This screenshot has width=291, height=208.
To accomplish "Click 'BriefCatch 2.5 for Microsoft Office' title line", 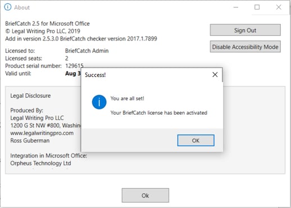I will tap(47, 24).
